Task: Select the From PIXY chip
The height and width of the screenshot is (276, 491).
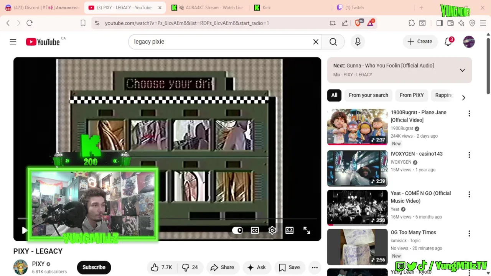Action: [412, 95]
